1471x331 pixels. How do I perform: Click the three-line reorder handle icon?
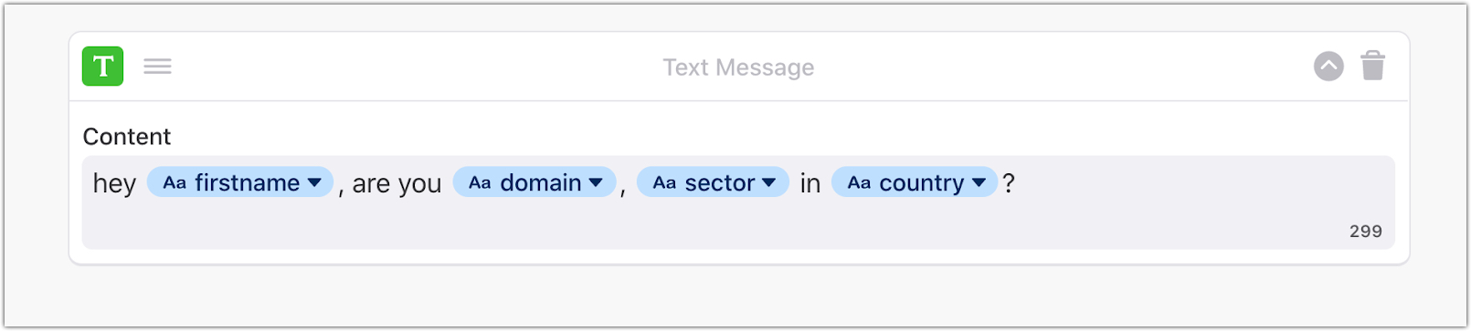click(157, 67)
